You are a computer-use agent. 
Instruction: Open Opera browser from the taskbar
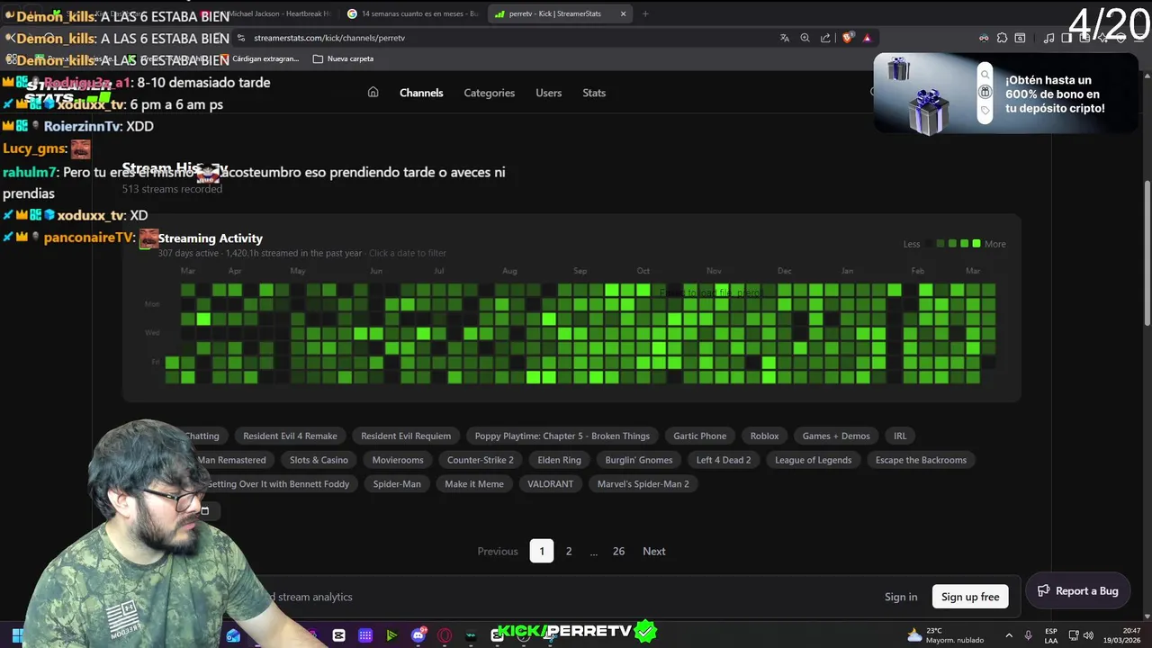pyautogui.click(x=445, y=635)
